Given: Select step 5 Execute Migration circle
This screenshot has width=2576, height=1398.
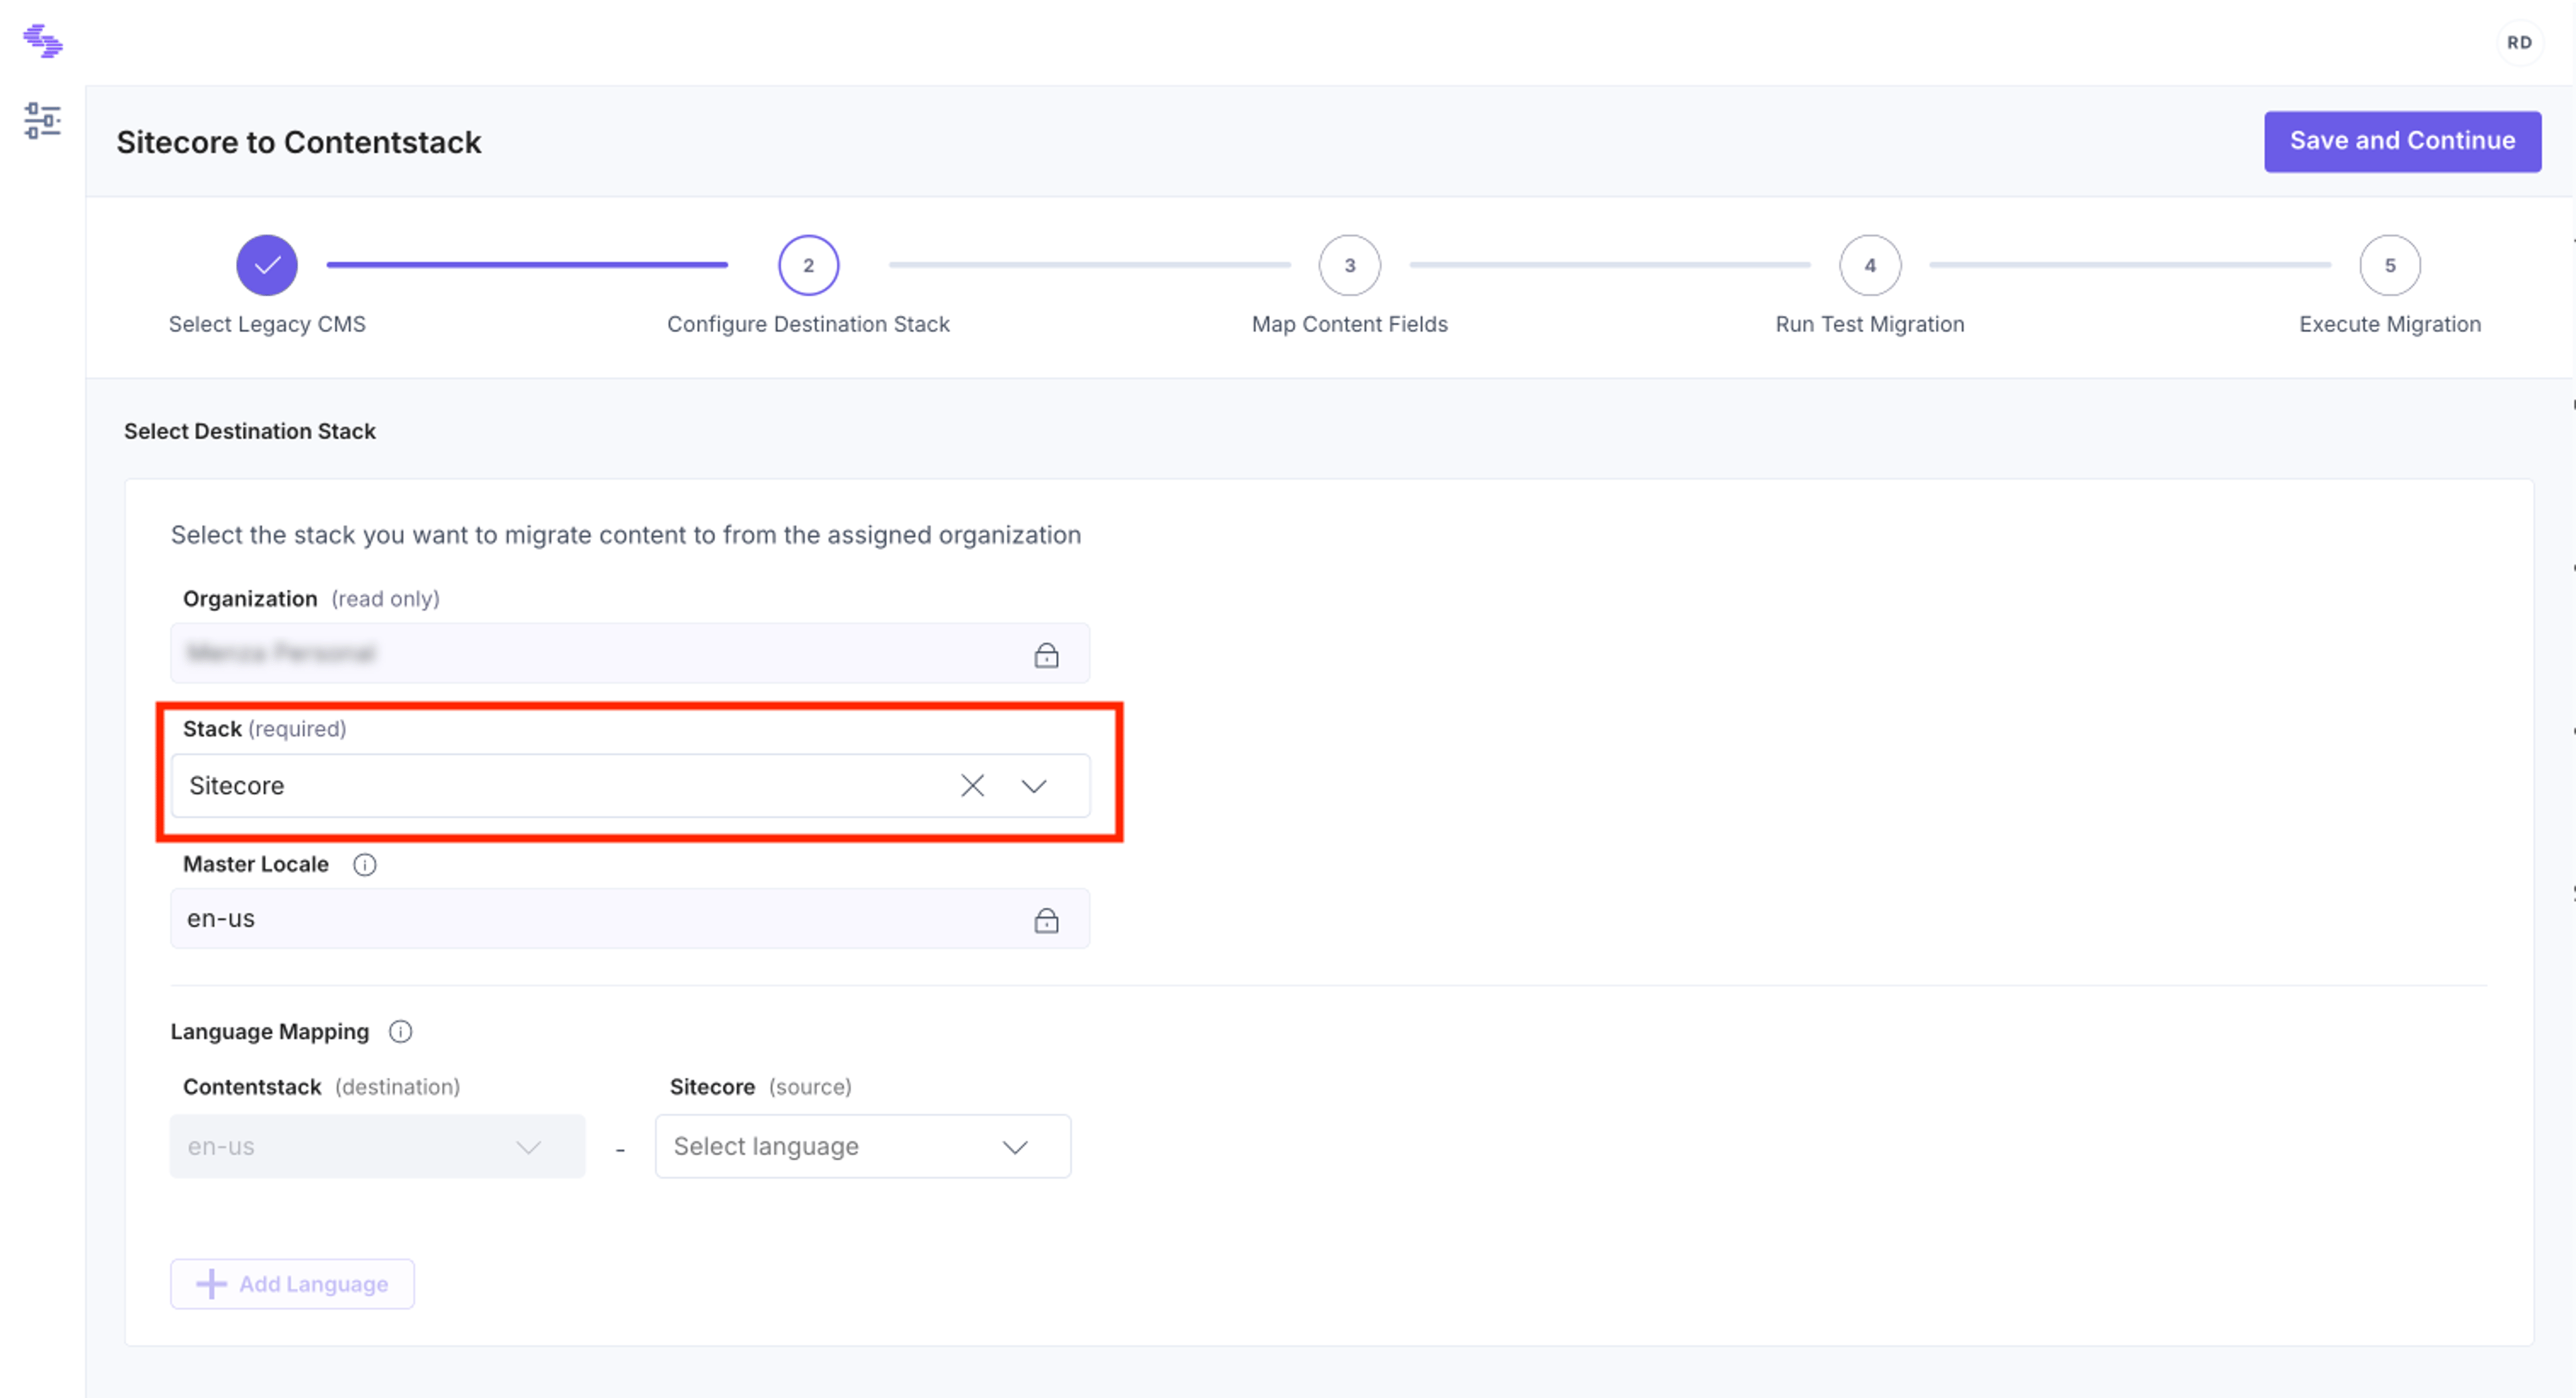Looking at the screenshot, I should click(x=2389, y=265).
